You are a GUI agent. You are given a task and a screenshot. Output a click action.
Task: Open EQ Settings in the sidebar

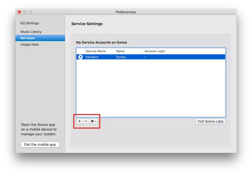coord(30,23)
